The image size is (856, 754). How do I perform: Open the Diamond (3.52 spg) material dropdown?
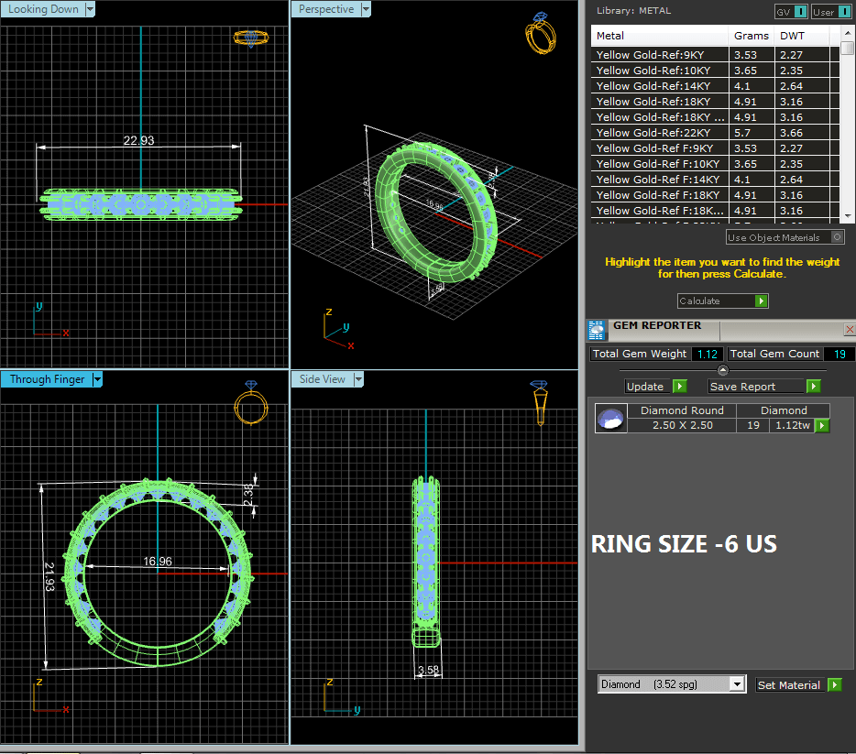tap(736, 684)
